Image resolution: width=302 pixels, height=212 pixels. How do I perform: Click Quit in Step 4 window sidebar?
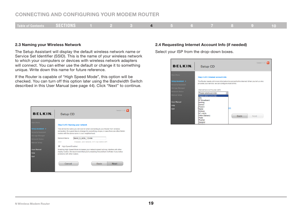point(173,109)
